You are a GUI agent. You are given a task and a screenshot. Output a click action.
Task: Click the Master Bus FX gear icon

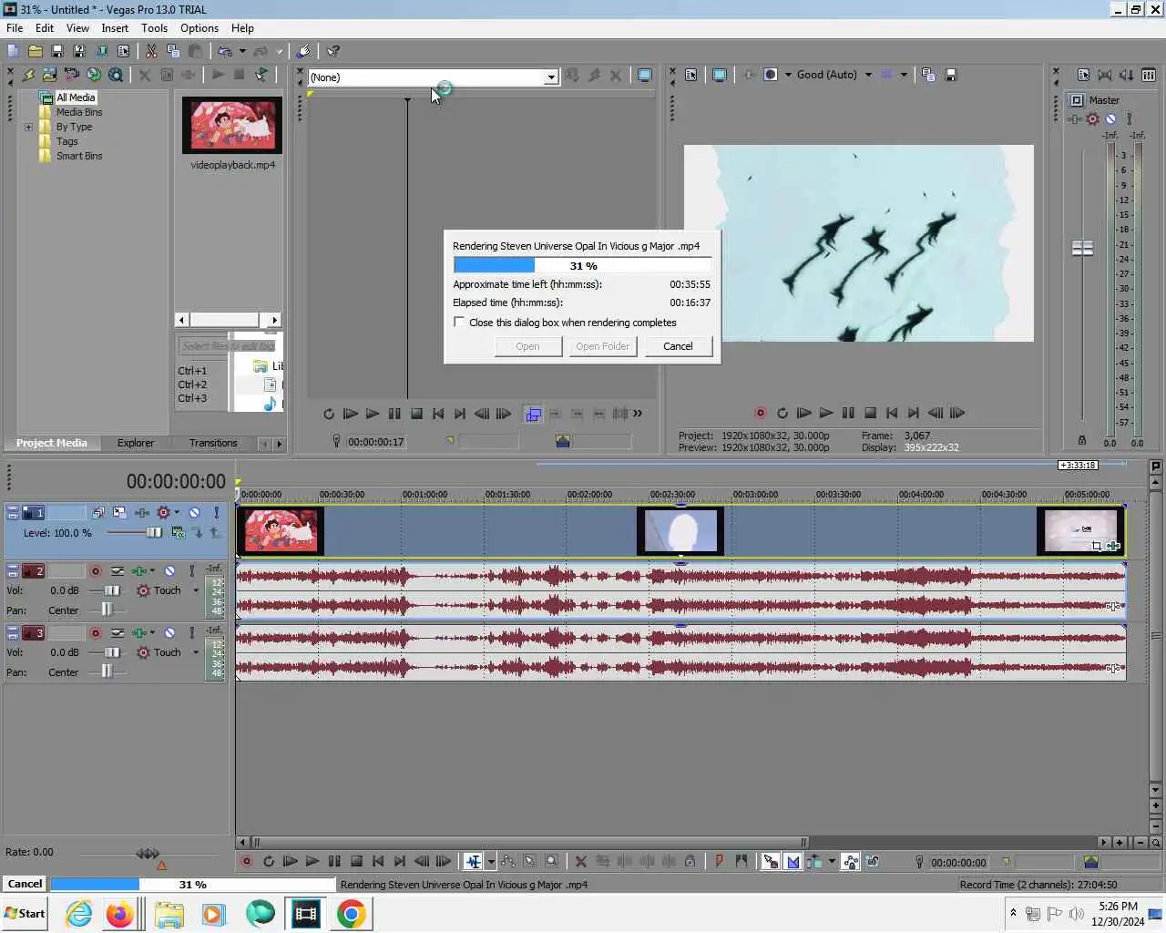(x=1092, y=118)
